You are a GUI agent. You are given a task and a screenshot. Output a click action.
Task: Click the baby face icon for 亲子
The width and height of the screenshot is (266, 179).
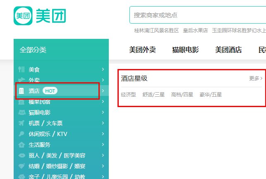point(22,177)
